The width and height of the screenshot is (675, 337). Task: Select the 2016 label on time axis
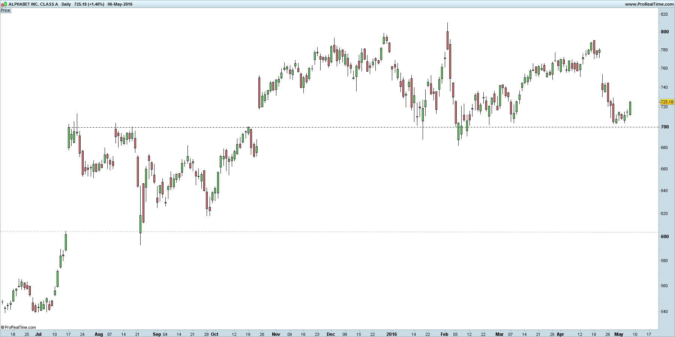click(x=391, y=334)
